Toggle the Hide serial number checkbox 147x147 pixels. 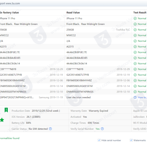click(99, 140)
